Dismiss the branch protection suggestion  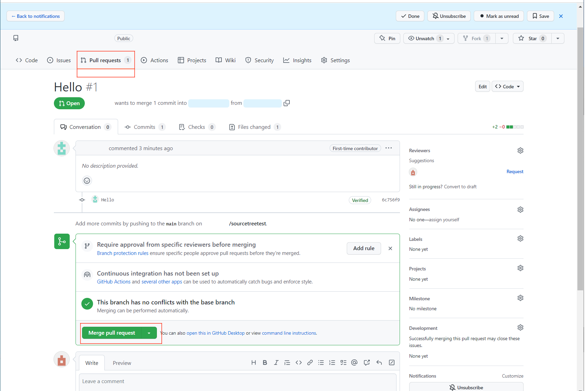click(x=390, y=248)
